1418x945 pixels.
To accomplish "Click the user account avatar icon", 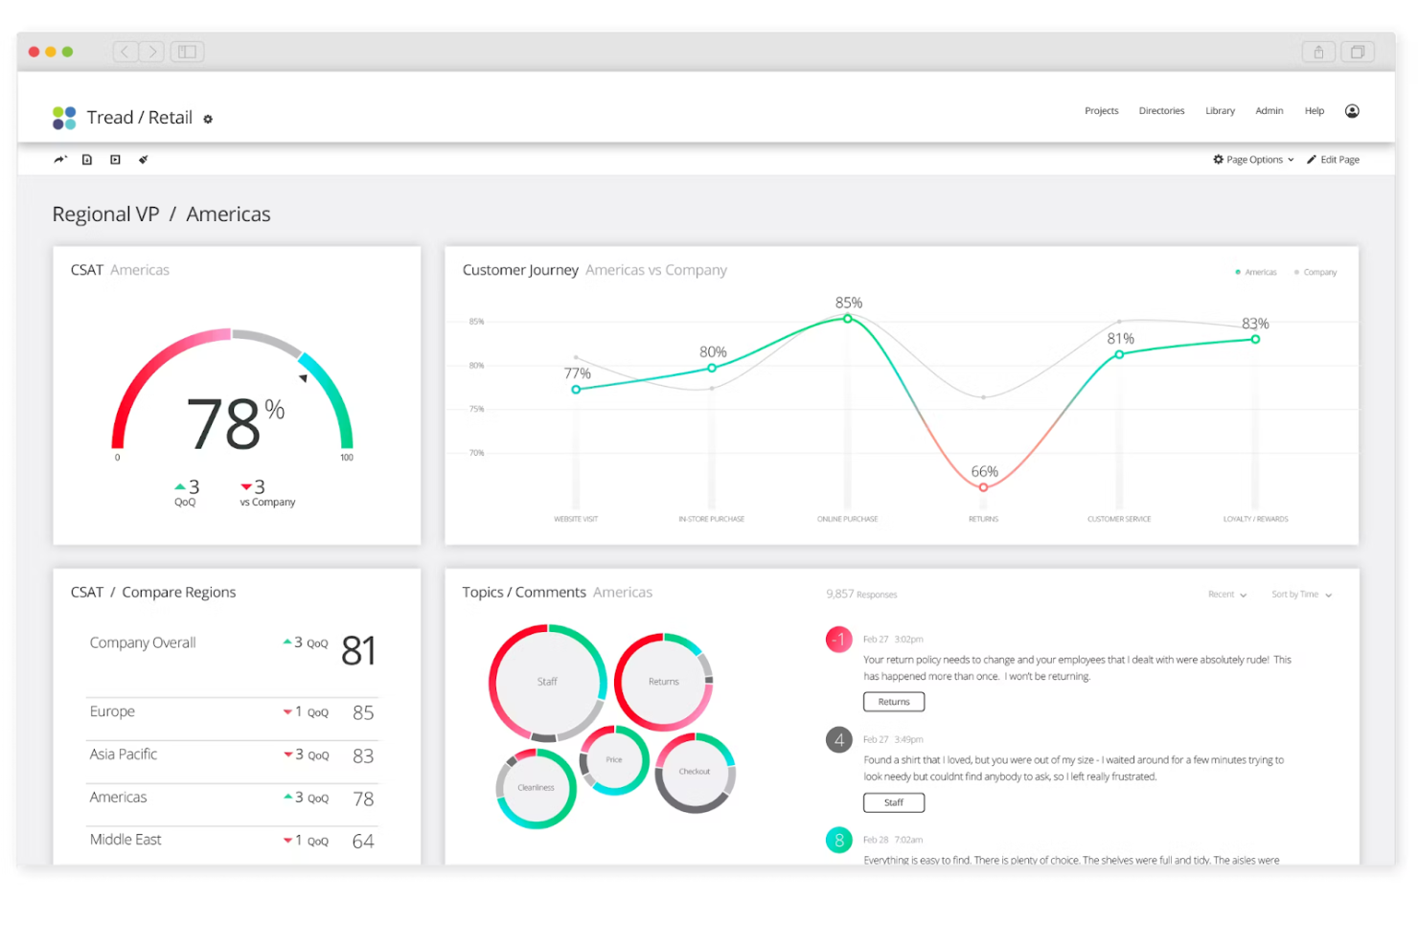I will point(1352,111).
